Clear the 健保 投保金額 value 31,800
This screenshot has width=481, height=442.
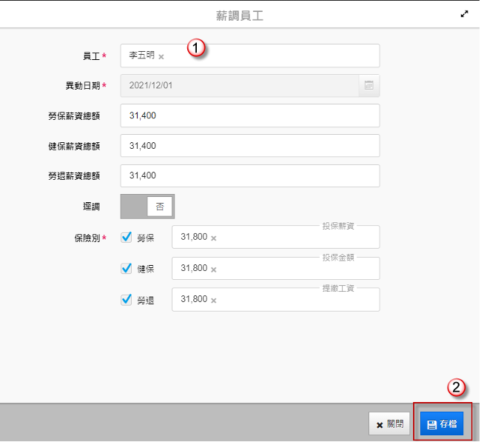tap(214, 269)
